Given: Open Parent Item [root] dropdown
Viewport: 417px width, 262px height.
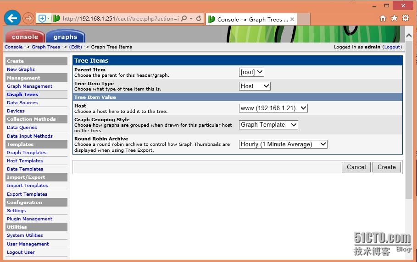Looking at the screenshot, I should pos(251,72).
